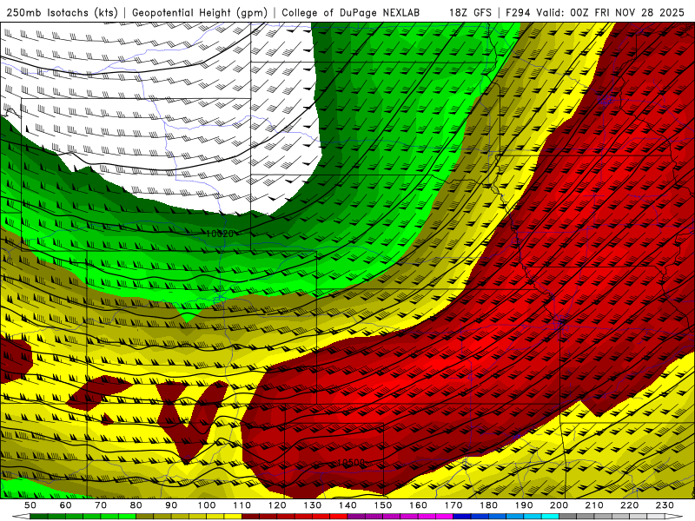Click the 10500 height contour label

[x=351, y=463]
